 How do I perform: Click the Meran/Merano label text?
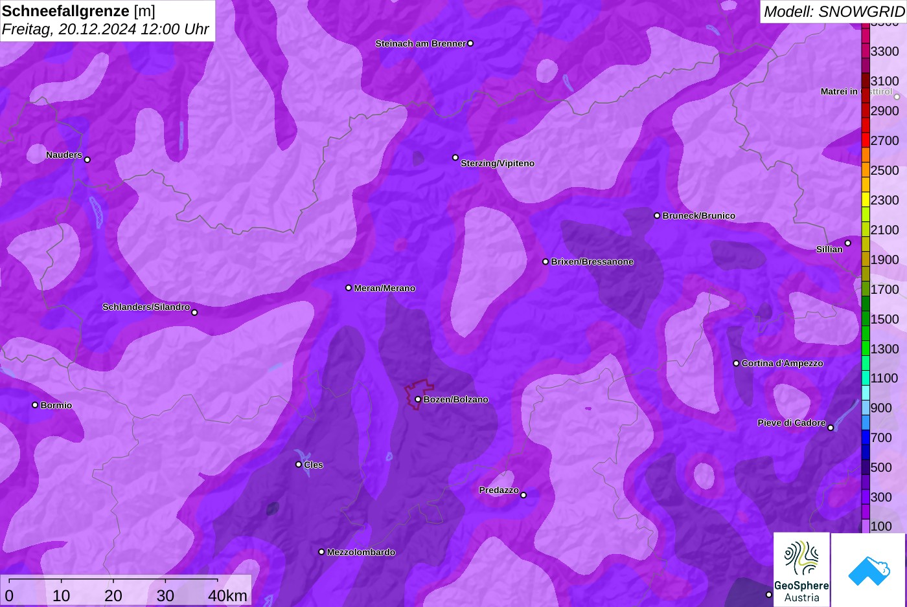[x=385, y=288]
